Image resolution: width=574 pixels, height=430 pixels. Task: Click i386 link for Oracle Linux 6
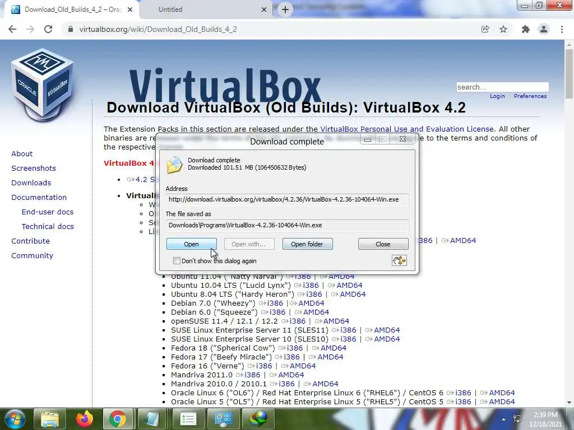click(464, 393)
